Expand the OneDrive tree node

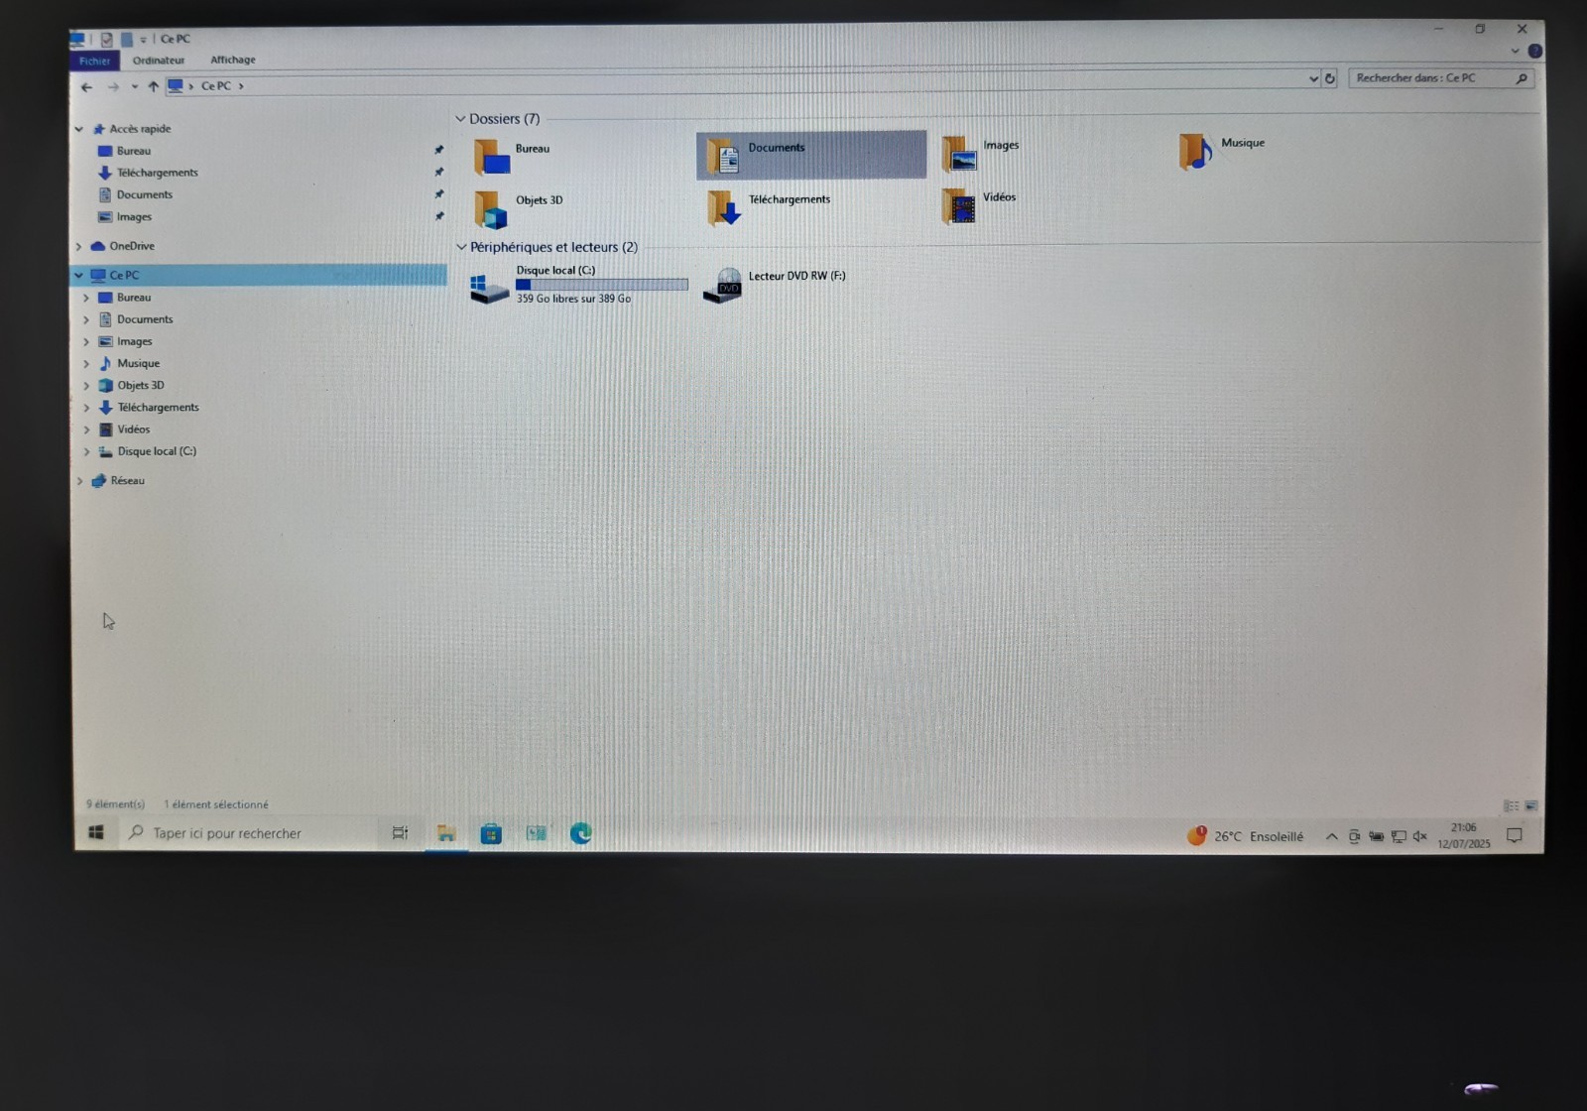79,246
